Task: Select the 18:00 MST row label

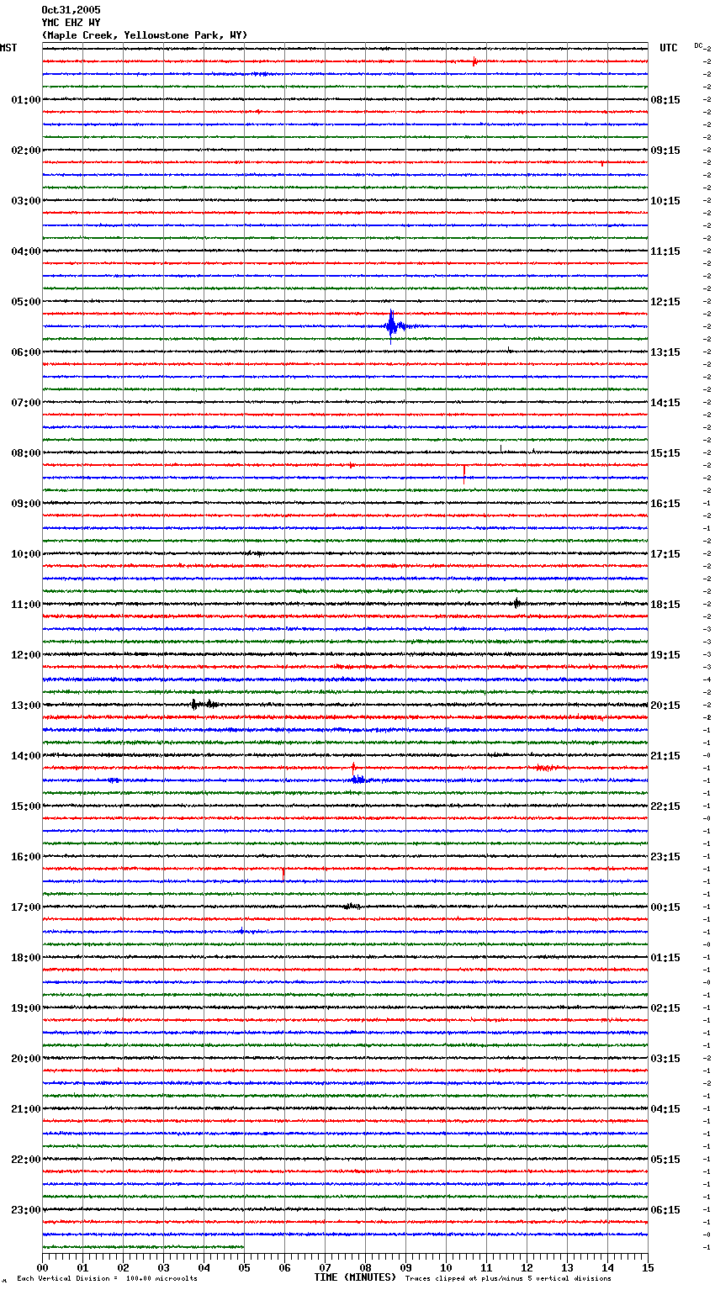Action: (x=25, y=958)
